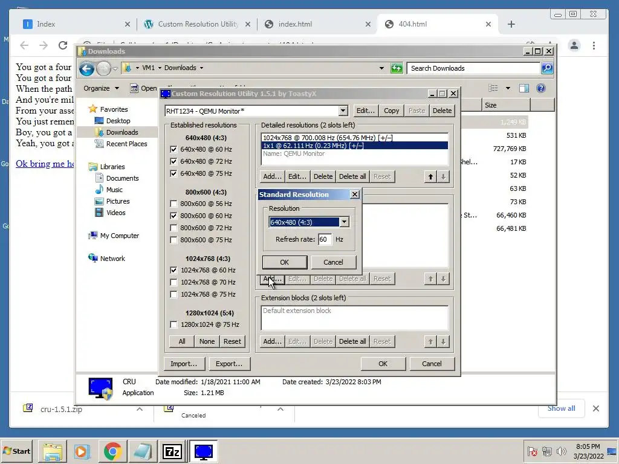
Task: Open the view options dropdown arrow
Action: 508,88
